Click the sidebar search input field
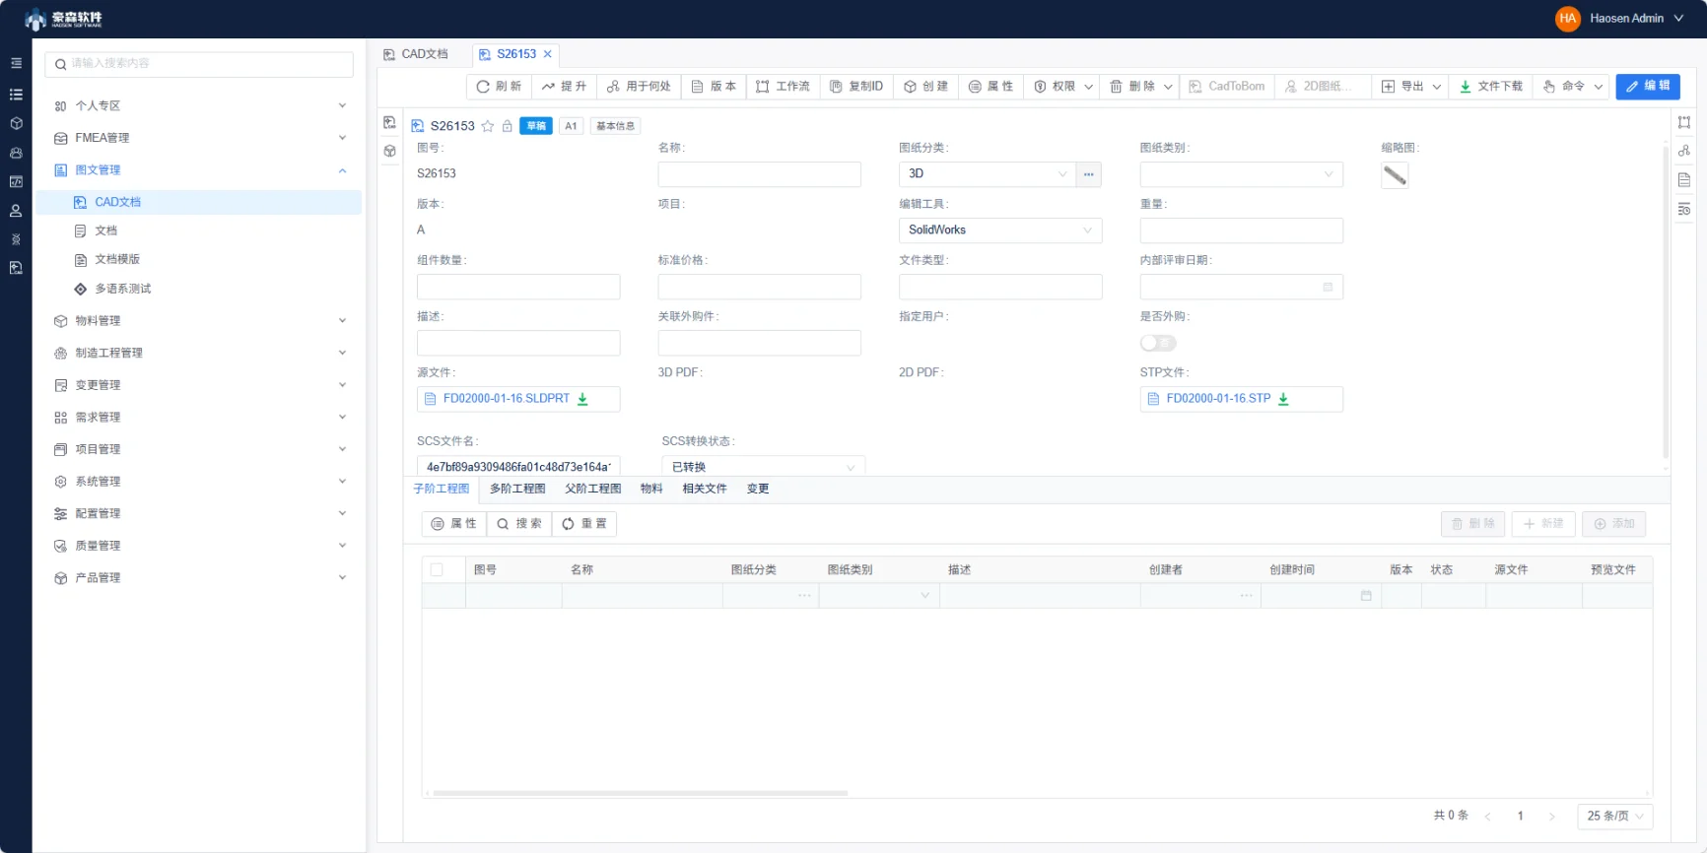1707x853 pixels. pos(199,64)
